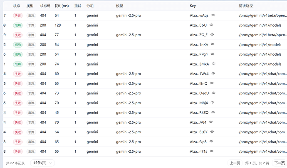287x168 pixels.
Task: Click the 共 22 条记录 record count
Action: coord(15,163)
